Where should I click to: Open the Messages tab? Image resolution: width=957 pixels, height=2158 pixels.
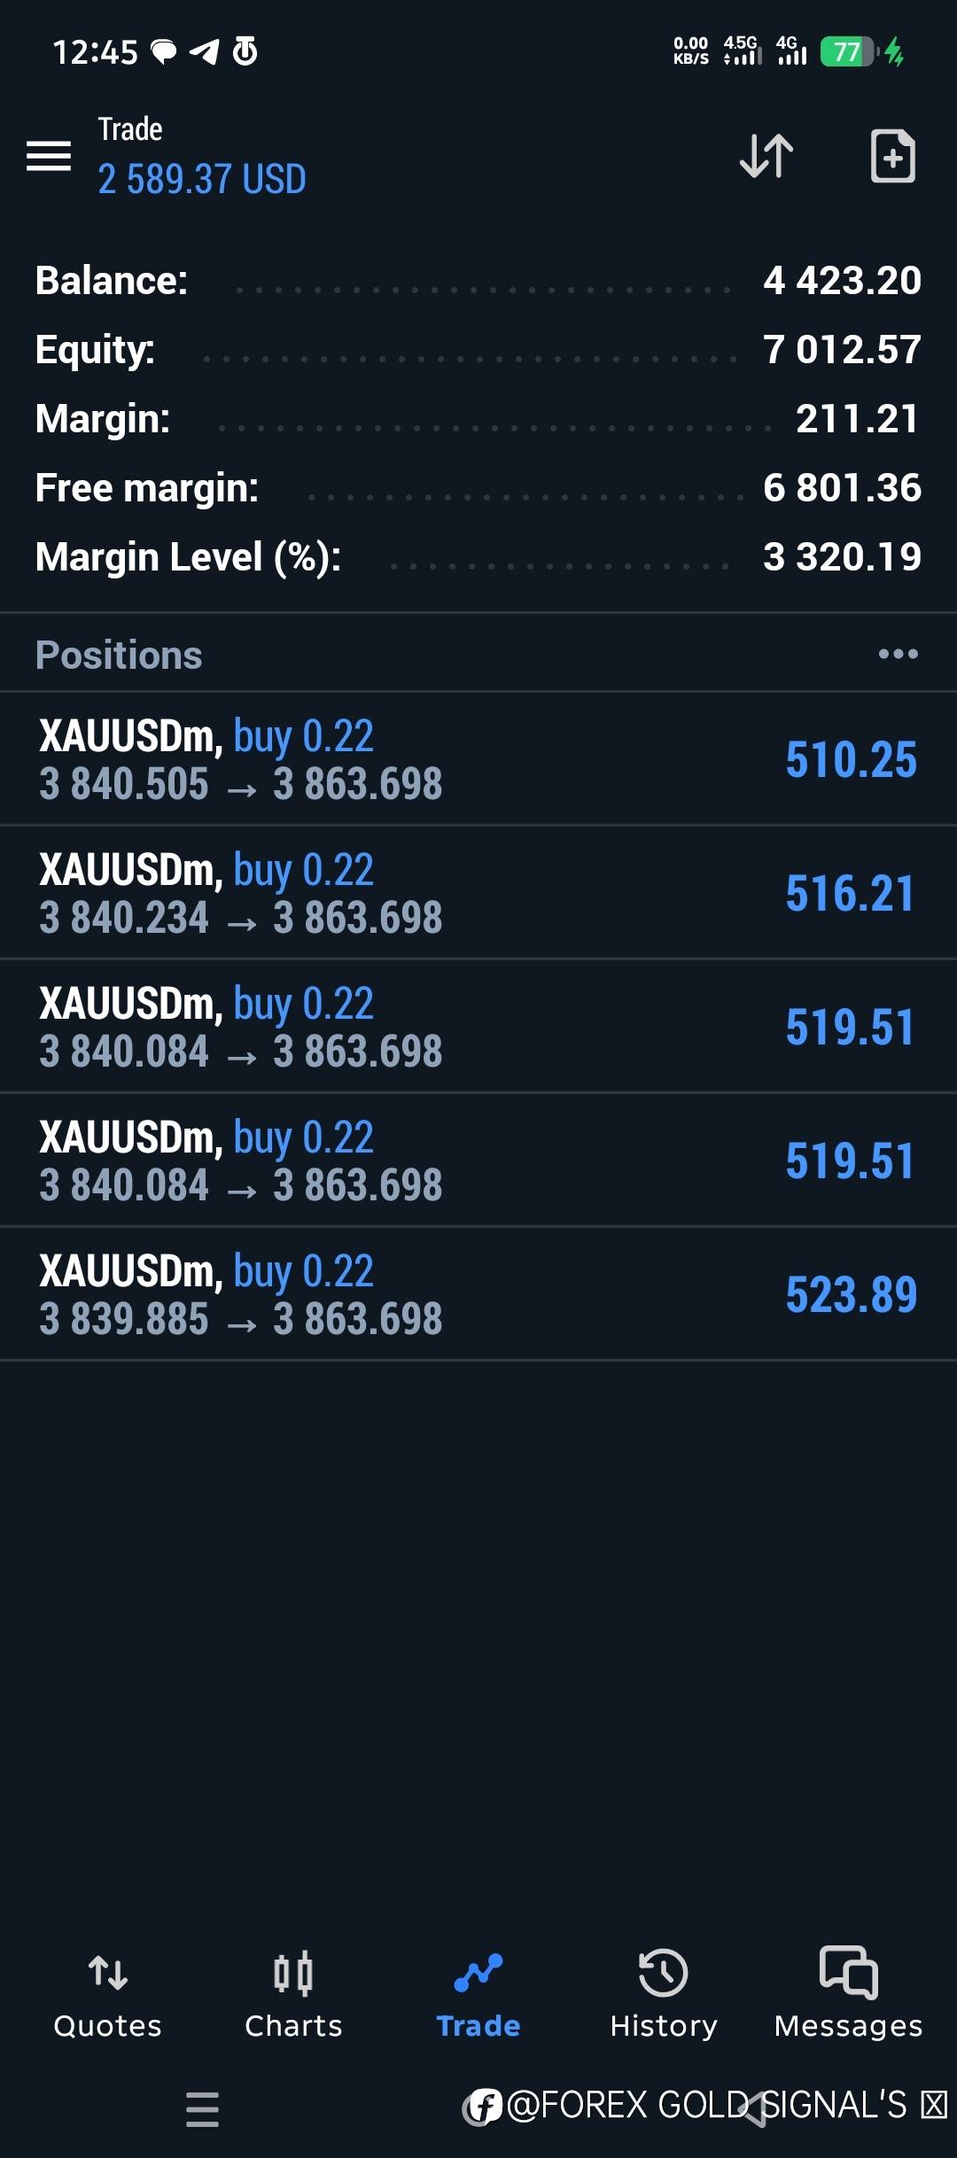pos(849,1993)
